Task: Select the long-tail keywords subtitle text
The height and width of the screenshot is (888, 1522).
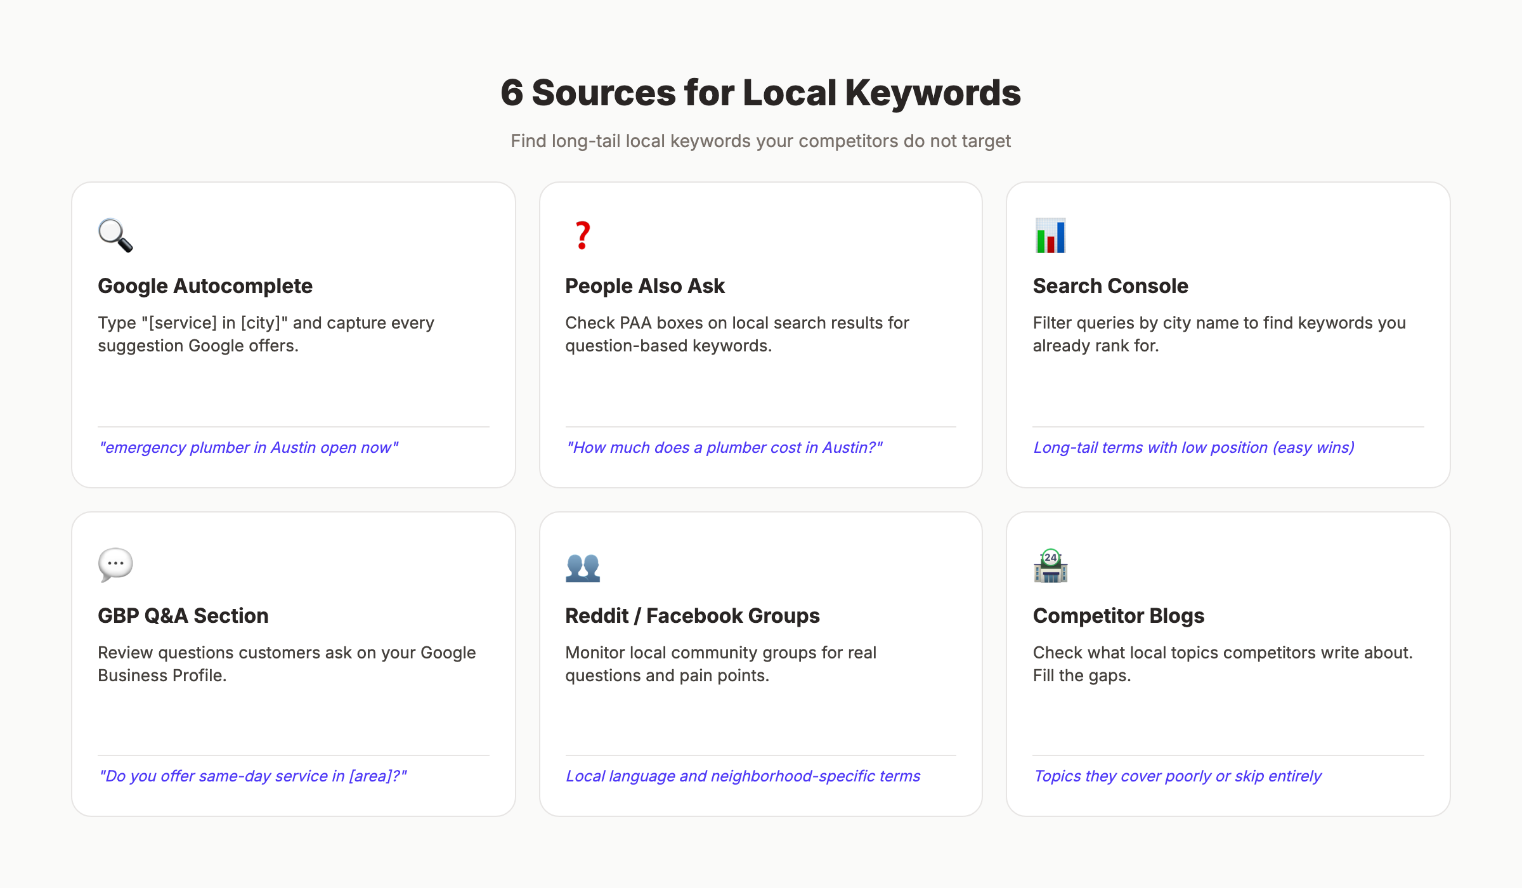Action: pos(760,141)
